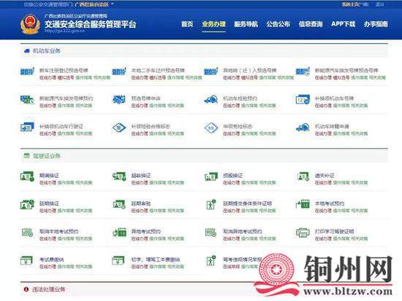
Task: Open the 取消本地考试预约 icon
Action: coord(28,232)
